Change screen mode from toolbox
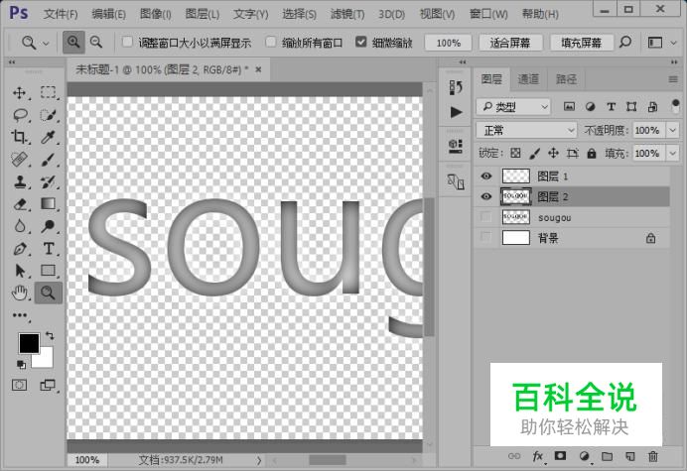 click(x=48, y=385)
